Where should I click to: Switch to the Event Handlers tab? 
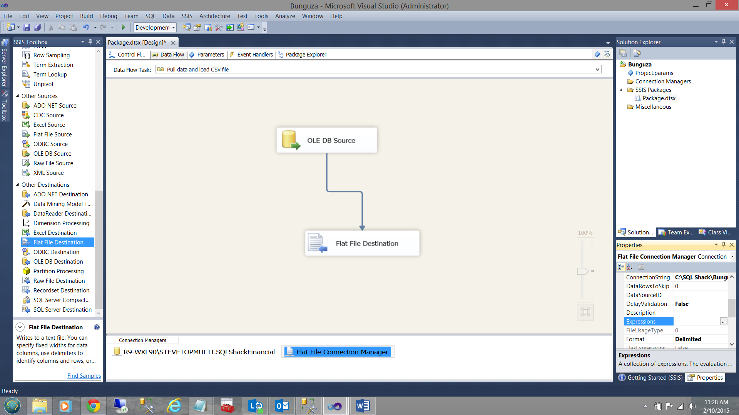tap(254, 55)
